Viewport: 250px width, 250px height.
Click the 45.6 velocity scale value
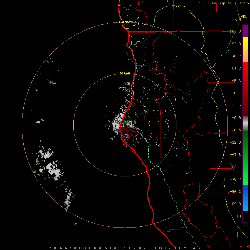(x=236, y=81)
